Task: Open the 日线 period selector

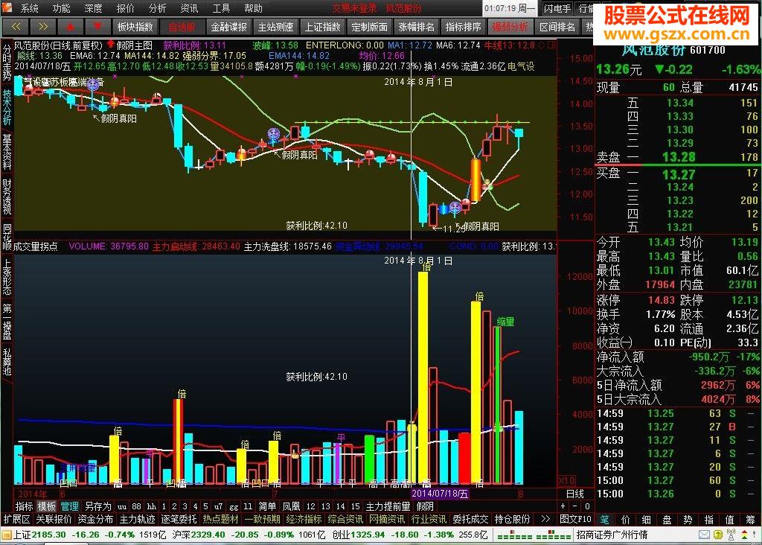Action: [x=575, y=494]
